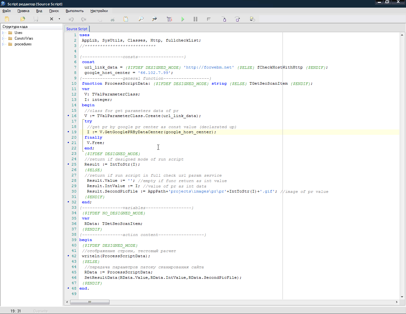Select the procedures folder in code structure
Viewport: 406px width, 314px height.
23,44
